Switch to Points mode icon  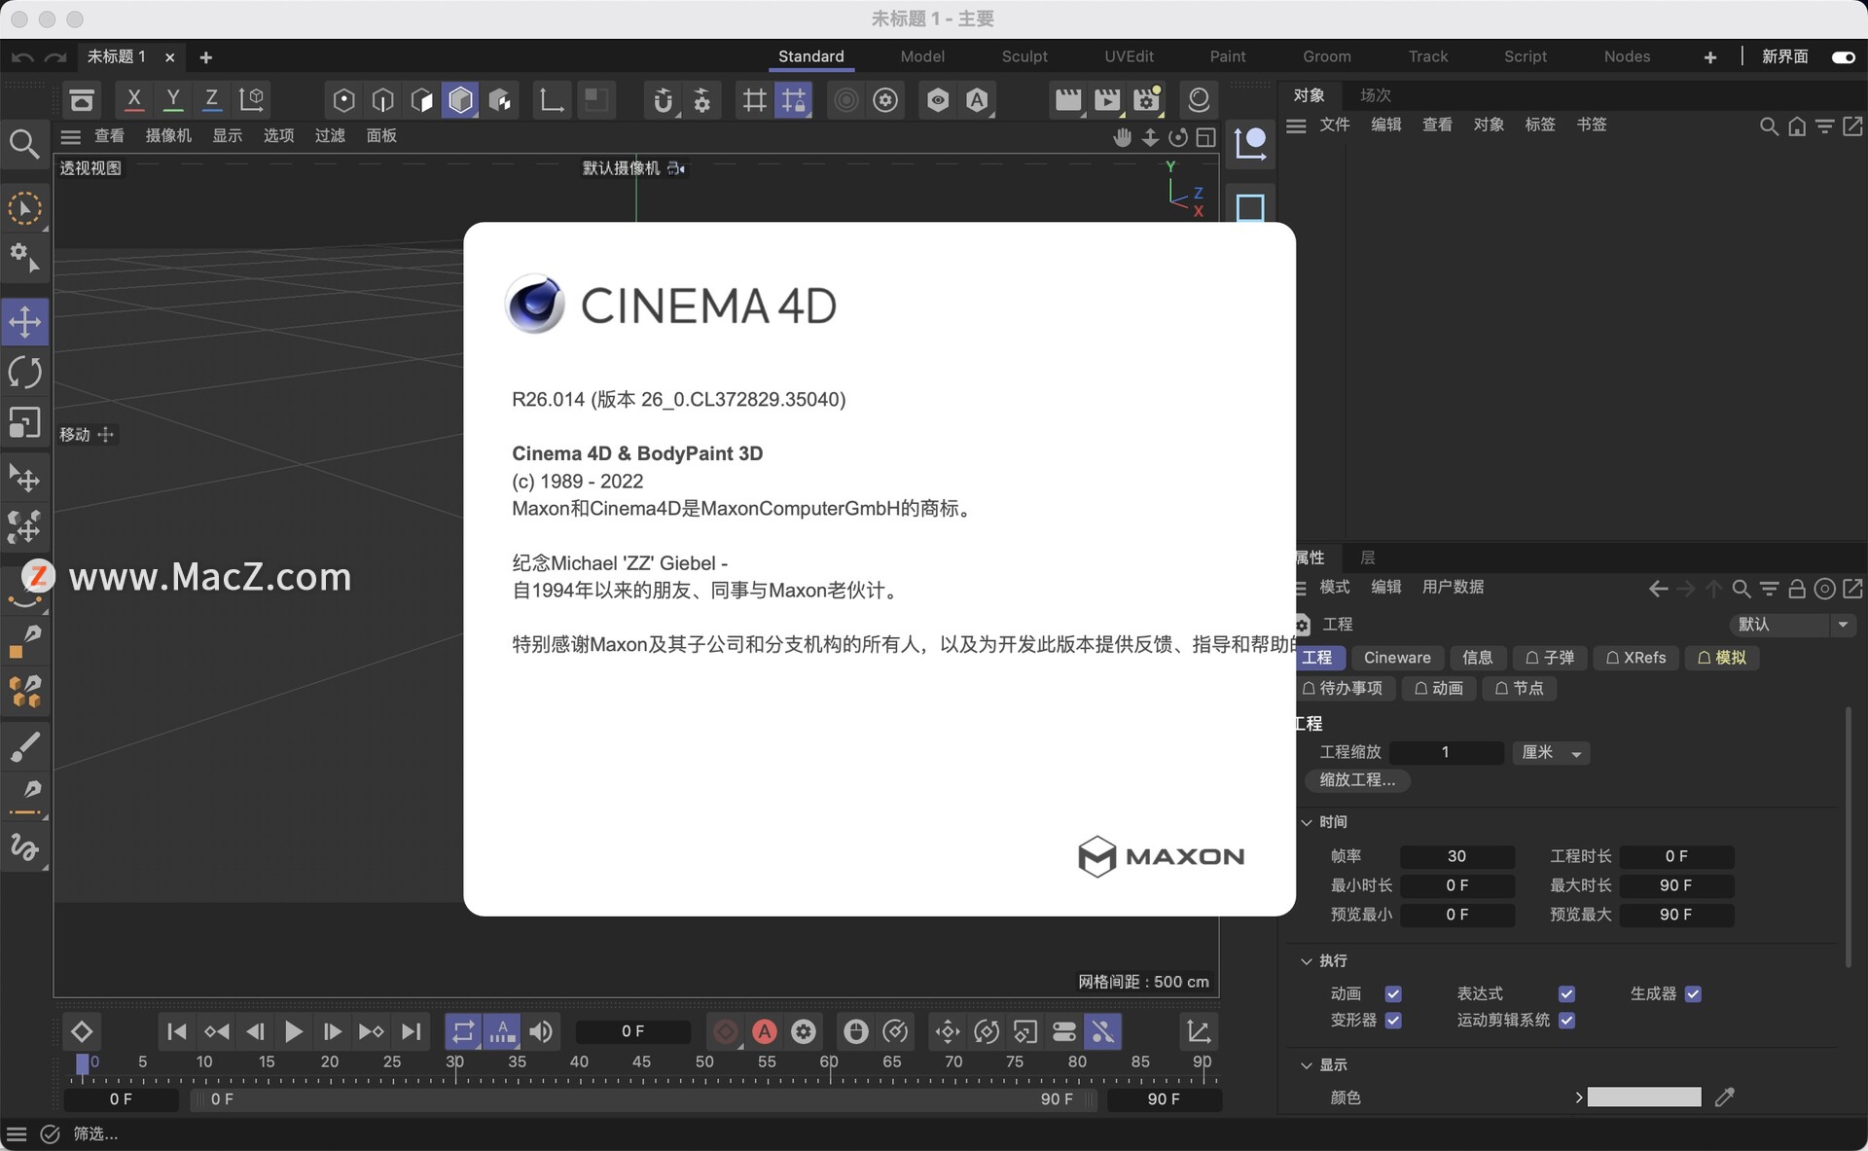[x=343, y=100]
